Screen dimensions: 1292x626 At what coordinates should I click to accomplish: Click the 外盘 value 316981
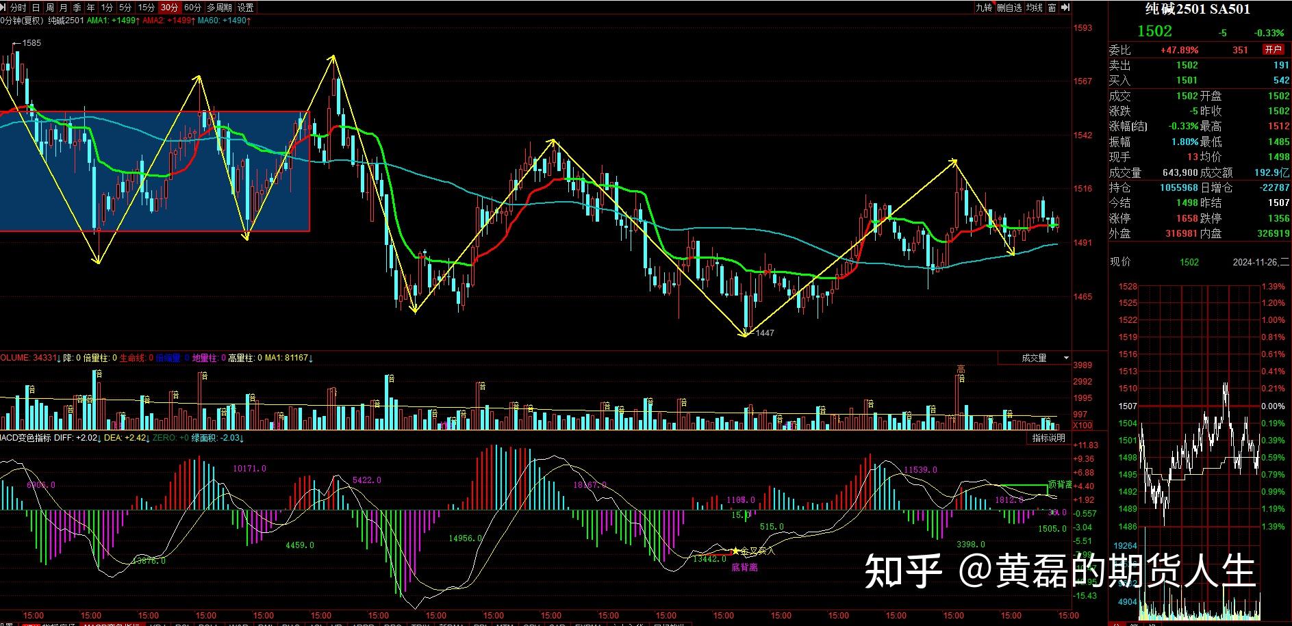pyautogui.click(x=1182, y=233)
